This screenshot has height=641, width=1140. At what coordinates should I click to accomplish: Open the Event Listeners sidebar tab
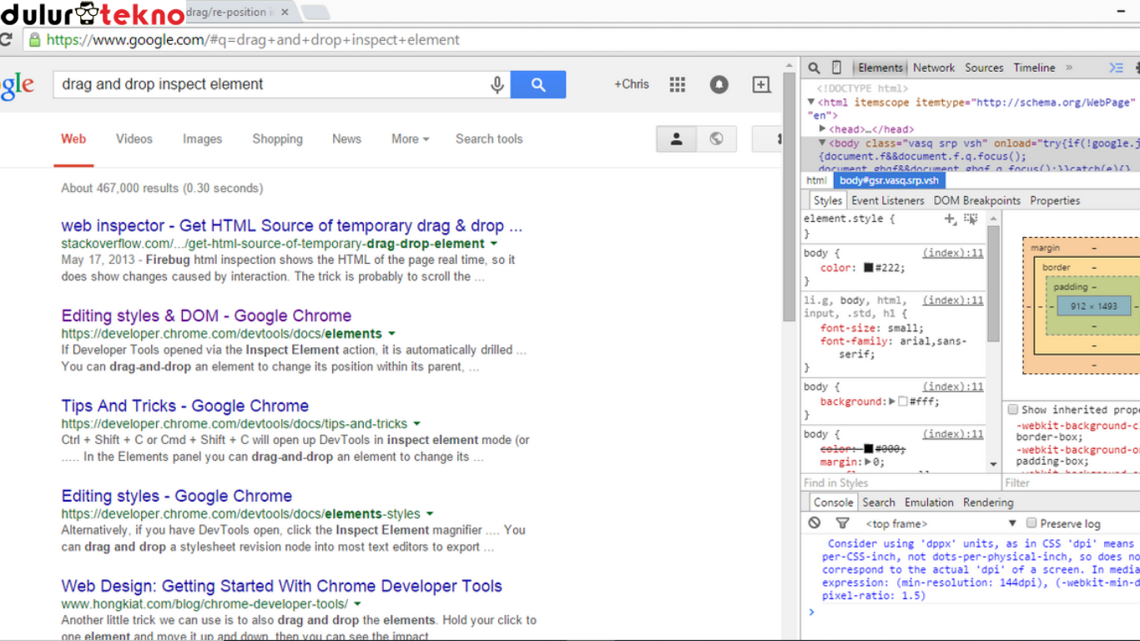(888, 200)
